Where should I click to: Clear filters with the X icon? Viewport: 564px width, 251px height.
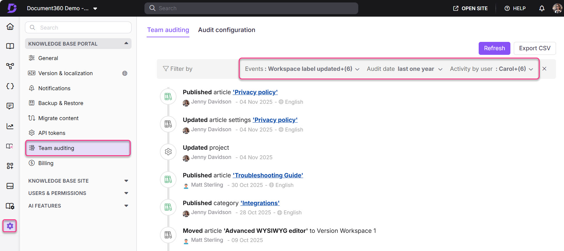[544, 69]
